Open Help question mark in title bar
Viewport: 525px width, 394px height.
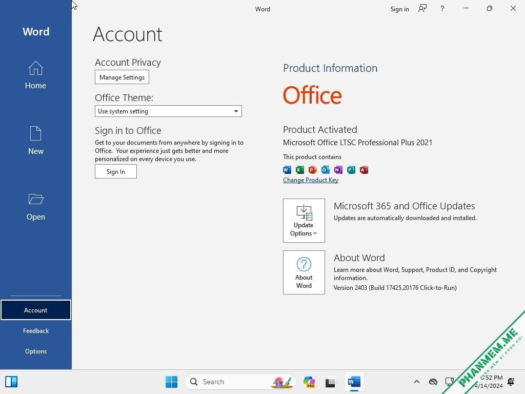tap(442, 9)
